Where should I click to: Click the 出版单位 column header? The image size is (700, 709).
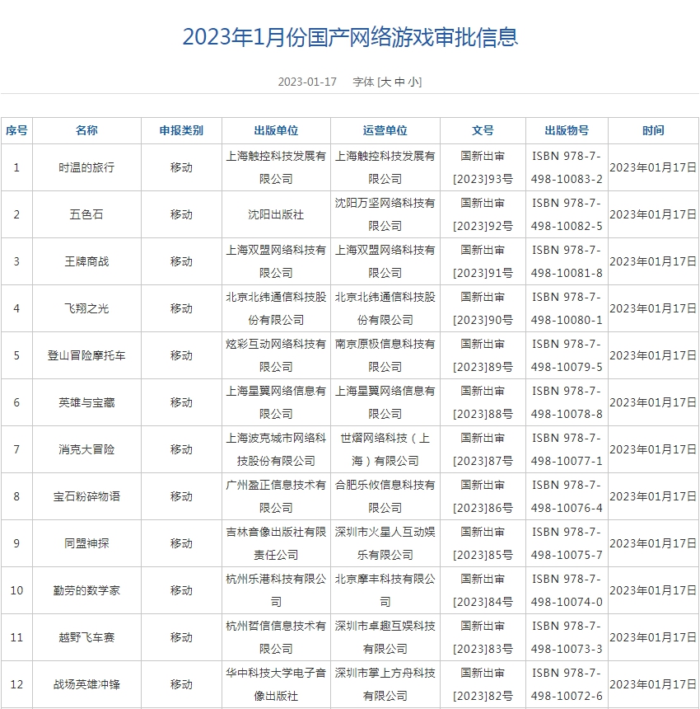pos(277,131)
